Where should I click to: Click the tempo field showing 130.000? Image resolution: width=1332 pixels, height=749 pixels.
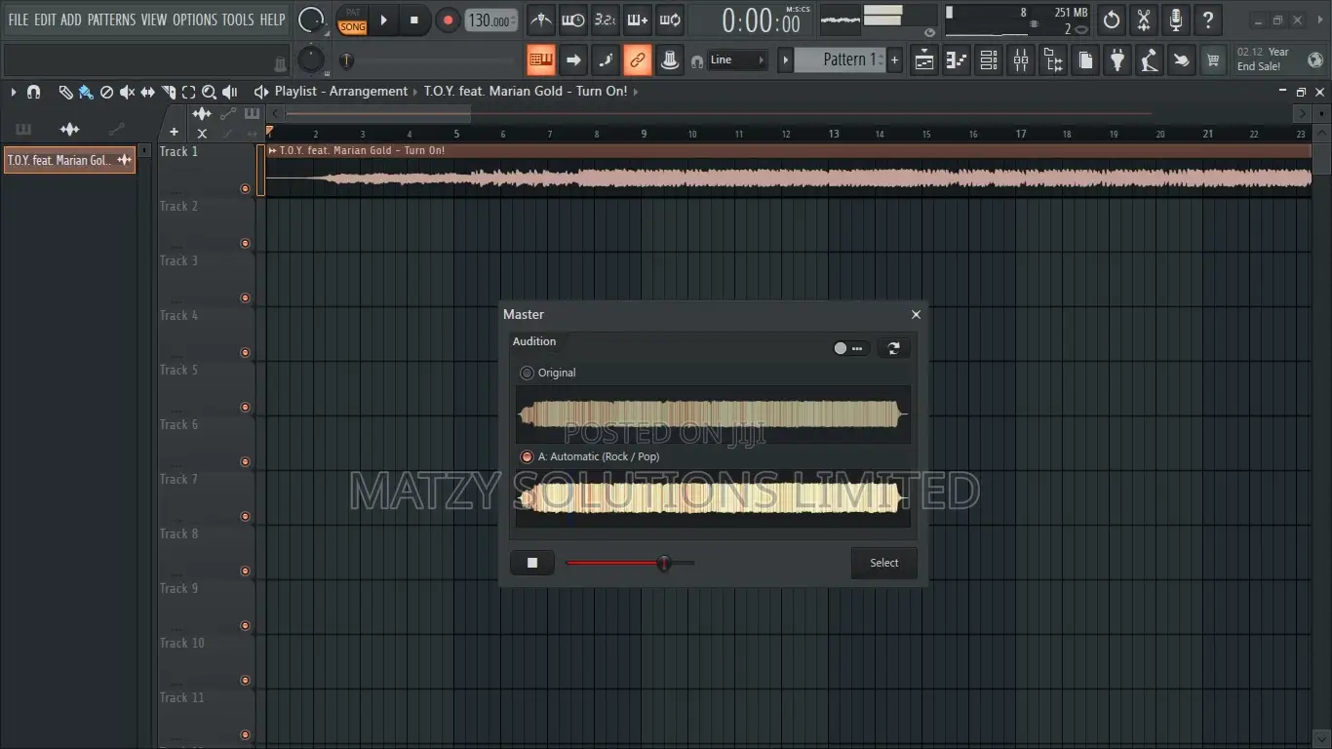(x=491, y=20)
